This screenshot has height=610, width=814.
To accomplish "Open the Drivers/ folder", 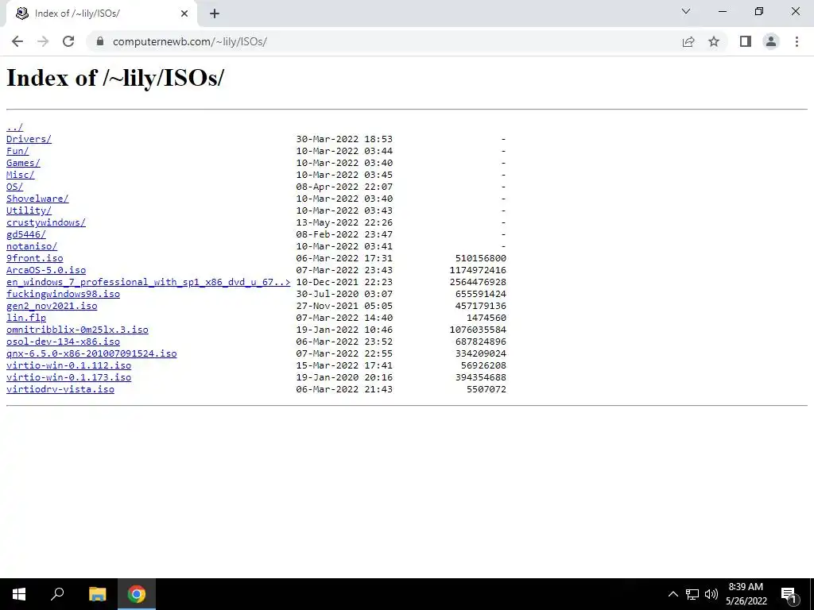I will coord(29,139).
